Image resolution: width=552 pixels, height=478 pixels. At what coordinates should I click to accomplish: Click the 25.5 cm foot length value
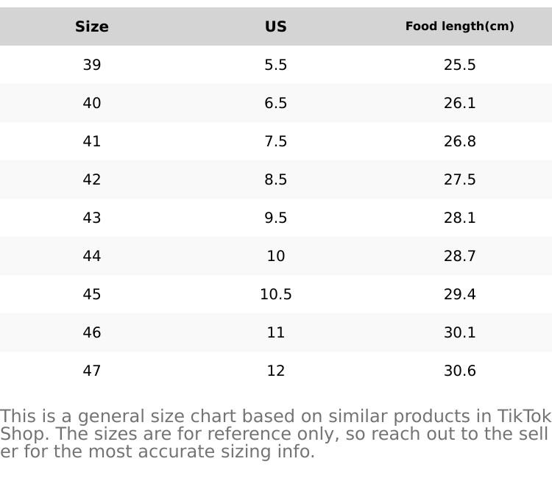point(459,65)
